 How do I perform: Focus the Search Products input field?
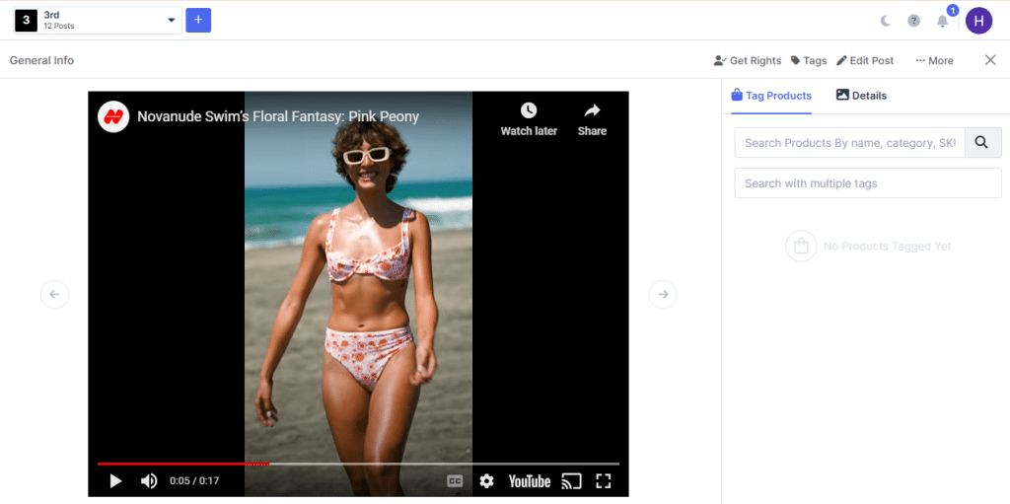tap(849, 143)
